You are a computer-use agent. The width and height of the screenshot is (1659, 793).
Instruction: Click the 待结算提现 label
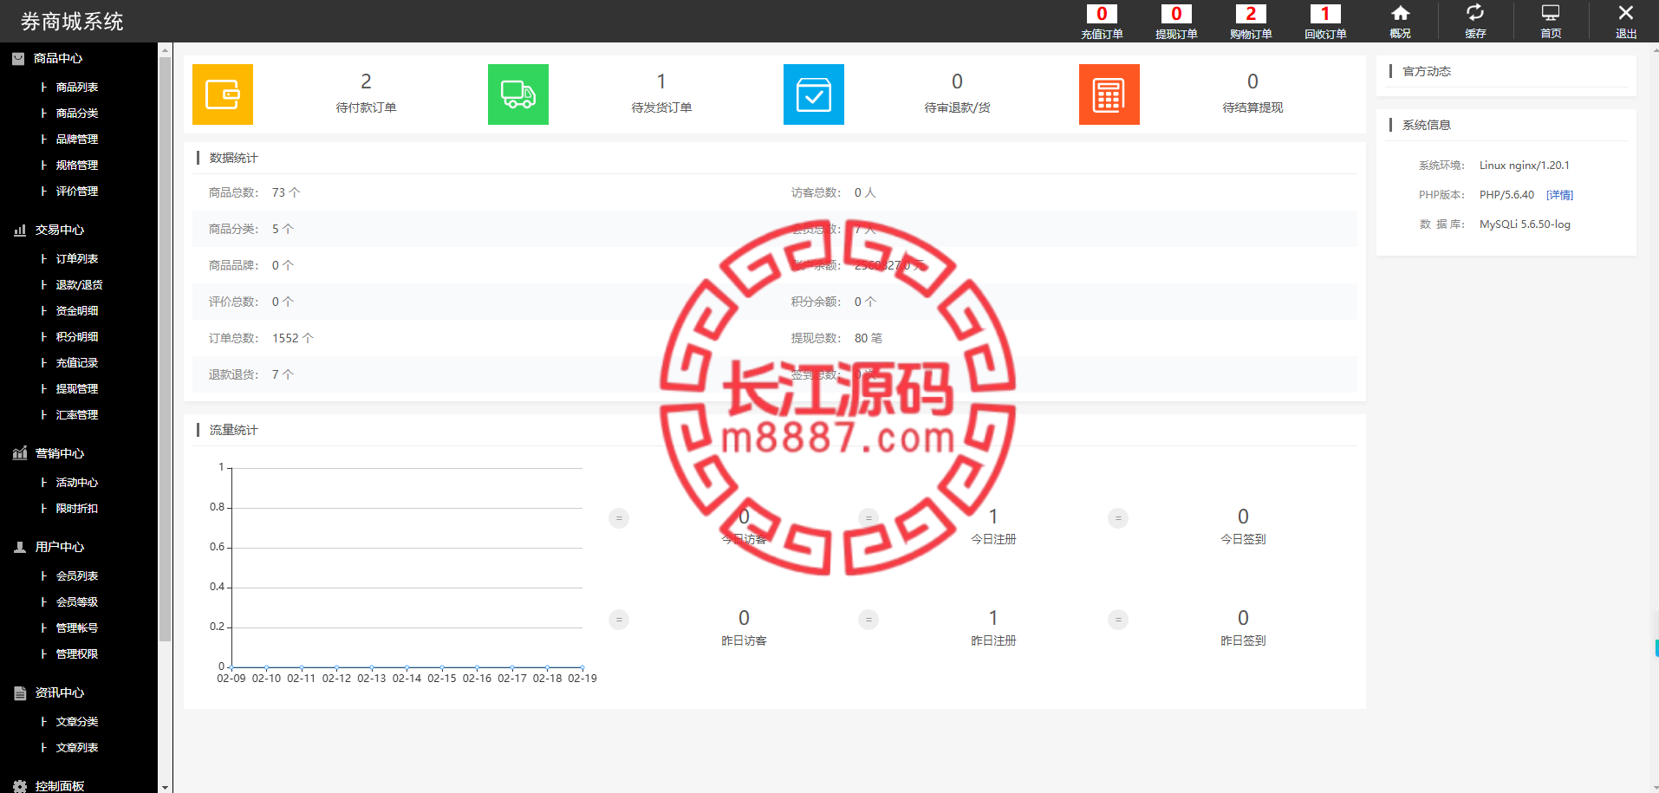1252,107
